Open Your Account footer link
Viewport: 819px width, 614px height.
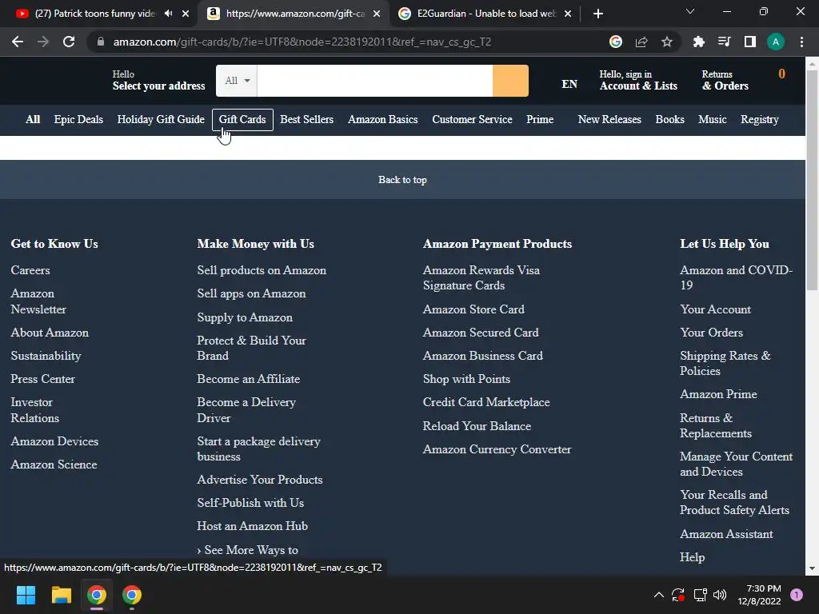pyautogui.click(x=715, y=309)
